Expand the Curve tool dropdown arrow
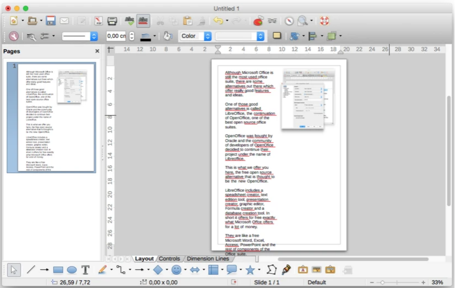Viewport: 455px width, 288px height. pyautogui.click(x=111, y=270)
